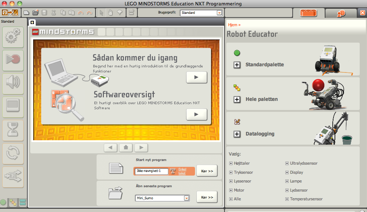367x212 pixels.
Task: Click the Undo arrow icon
Action: pyautogui.click(x=81, y=13)
